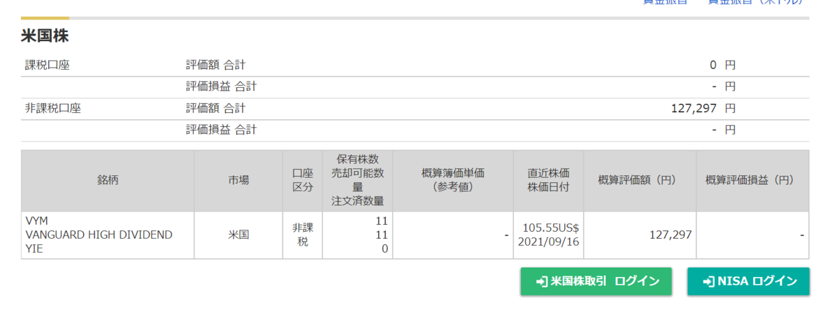The width and height of the screenshot is (839, 314).
Task: Select the 非課税口座 row label
Action: 53,108
